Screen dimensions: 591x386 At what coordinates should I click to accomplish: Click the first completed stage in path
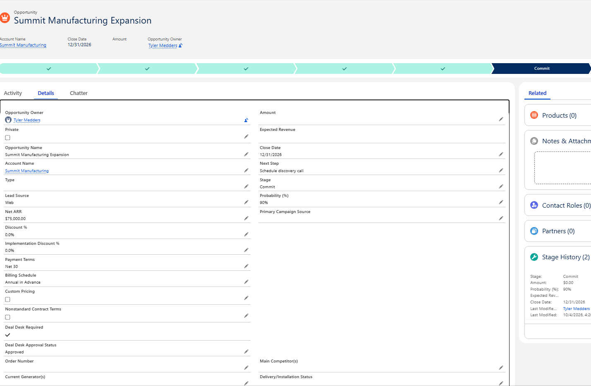[x=49, y=69]
